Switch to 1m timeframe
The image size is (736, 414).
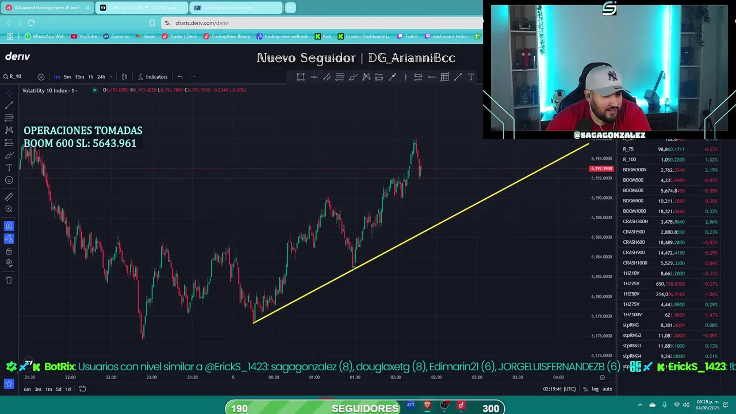click(x=57, y=77)
